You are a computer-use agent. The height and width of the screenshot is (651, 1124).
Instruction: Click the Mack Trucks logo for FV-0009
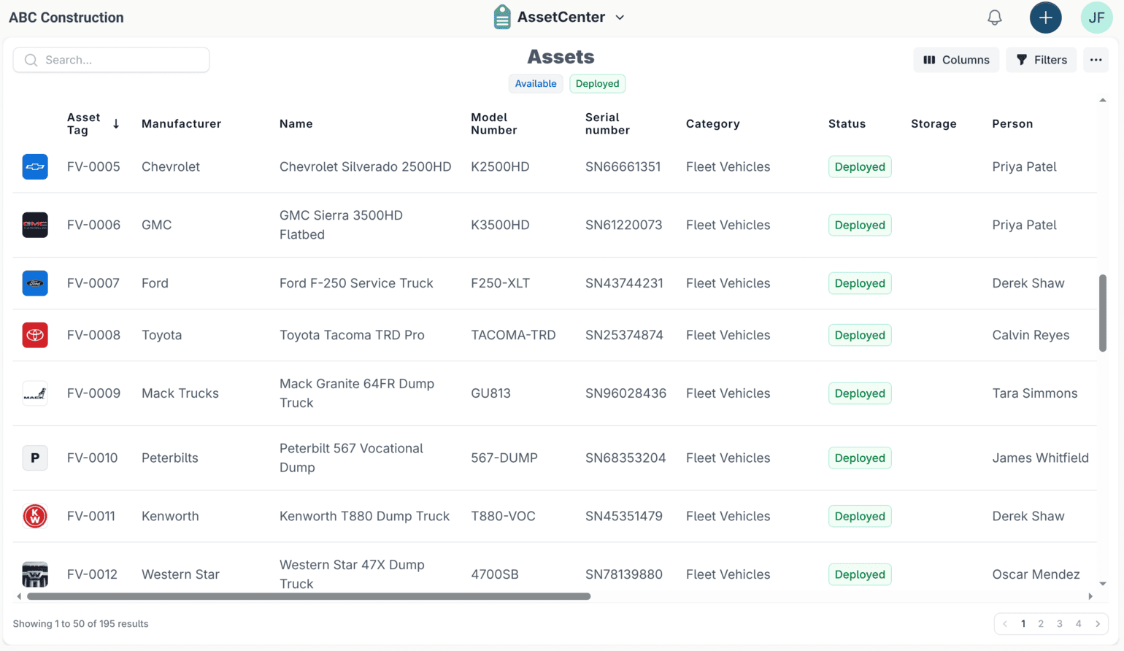click(35, 393)
